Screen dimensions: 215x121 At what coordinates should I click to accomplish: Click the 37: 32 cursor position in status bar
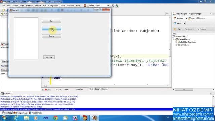(x=58, y=89)
